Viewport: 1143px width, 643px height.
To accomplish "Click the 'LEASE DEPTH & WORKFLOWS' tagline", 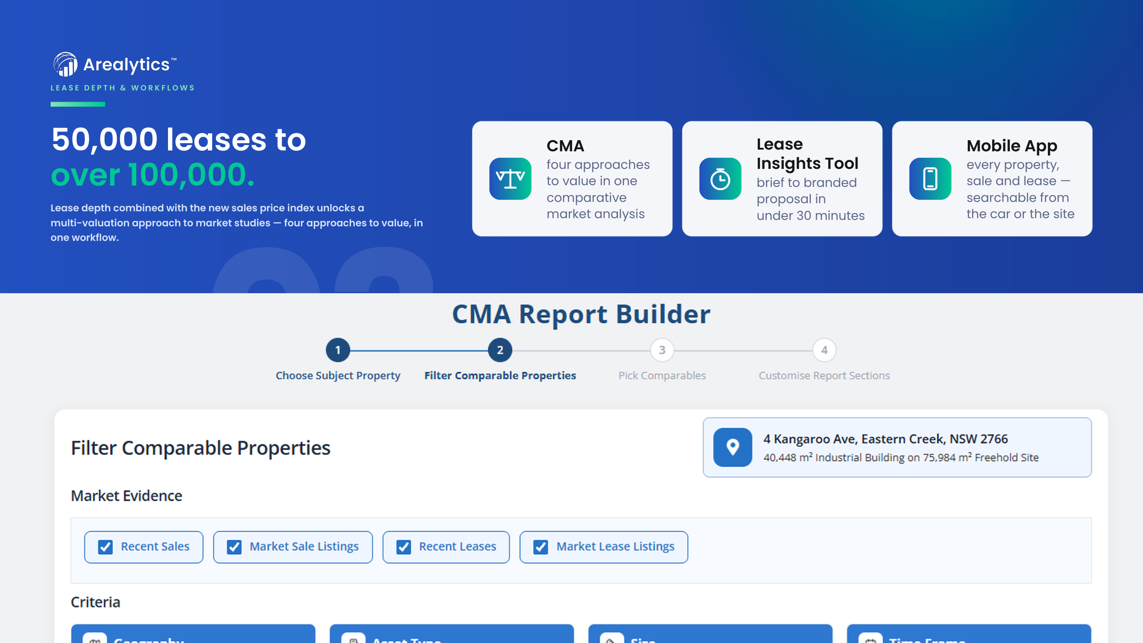I will pos(123,88).
